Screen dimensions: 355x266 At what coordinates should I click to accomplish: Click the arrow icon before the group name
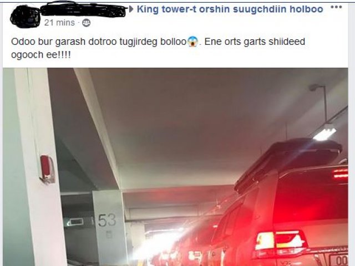point(131,9)
